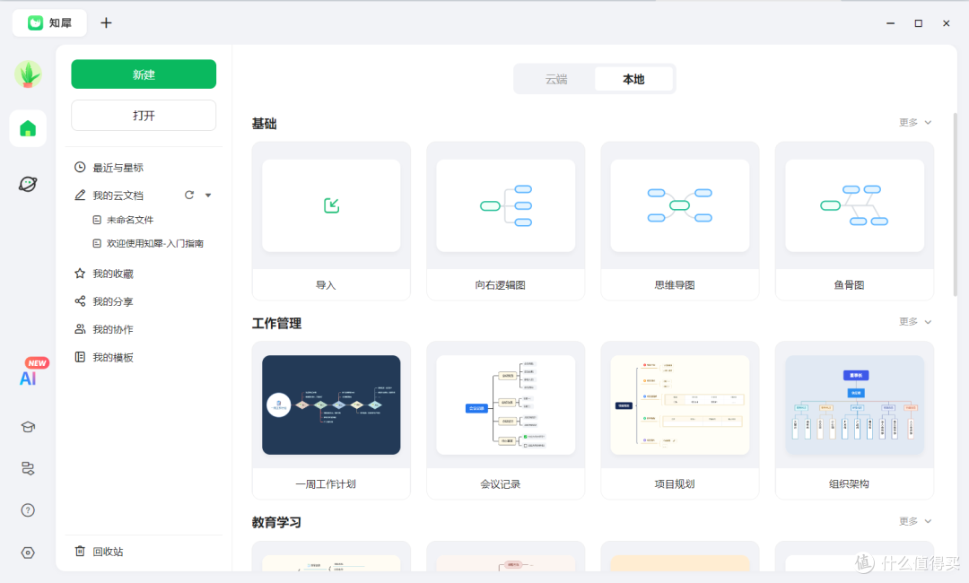969x583 pixels.
Task: Add a new tab with plus icon
Action: point(106,22)
